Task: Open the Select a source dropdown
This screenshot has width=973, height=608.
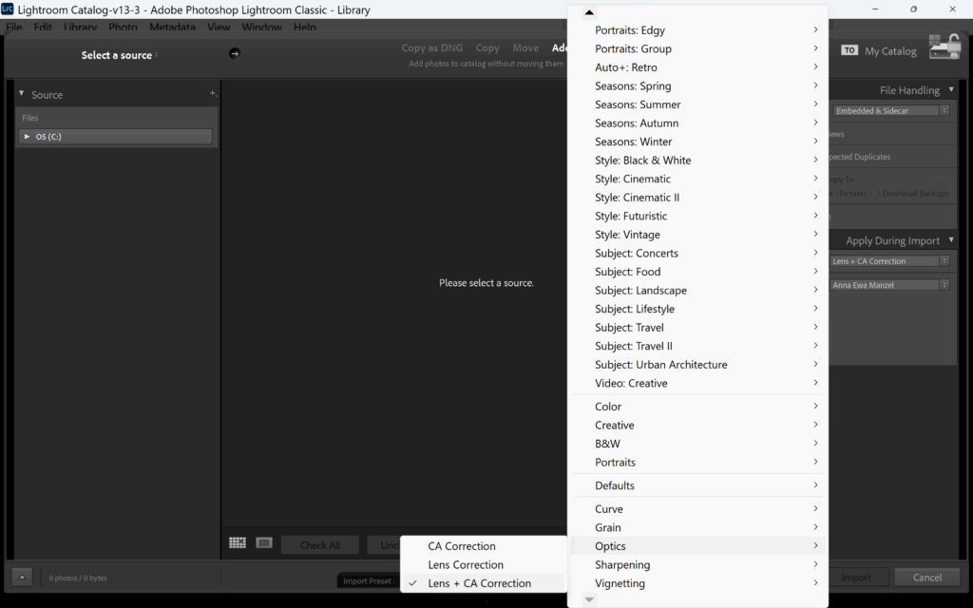Action: (x=119, y=55)
